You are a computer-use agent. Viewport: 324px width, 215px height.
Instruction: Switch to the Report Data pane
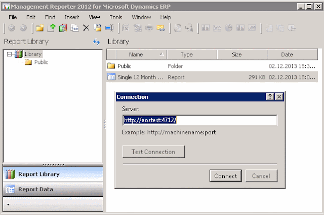(53, 189)
